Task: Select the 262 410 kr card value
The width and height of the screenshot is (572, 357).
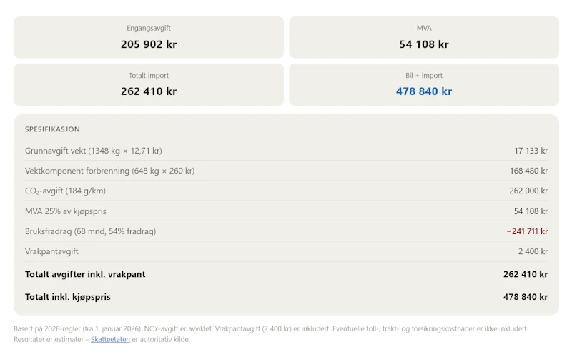Action: (149, 91)
